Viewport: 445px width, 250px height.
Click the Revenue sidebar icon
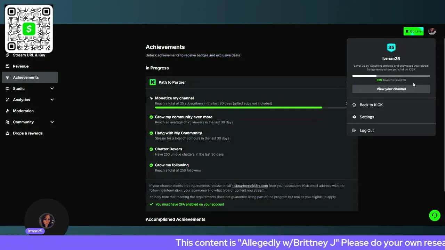coord(8,66)
